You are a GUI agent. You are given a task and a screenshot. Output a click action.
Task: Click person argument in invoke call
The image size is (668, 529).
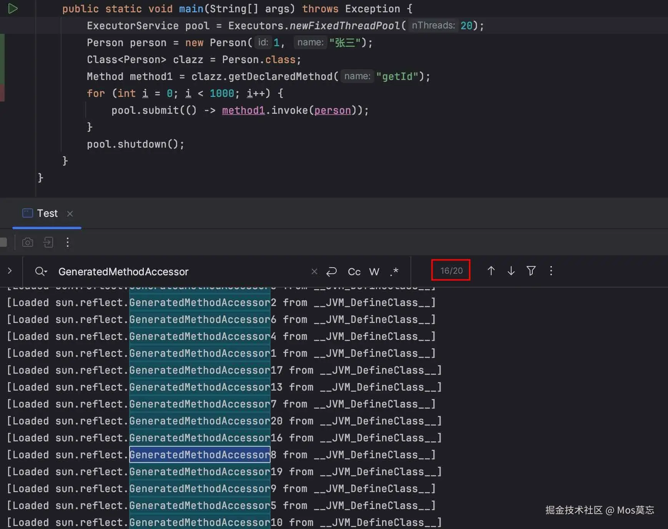(332, 110)
